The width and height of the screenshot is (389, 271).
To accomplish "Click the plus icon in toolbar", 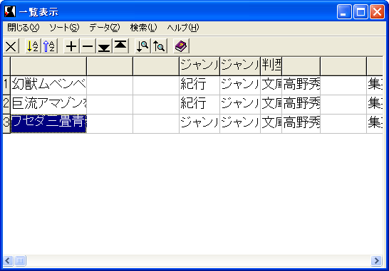I will point(71,46).
